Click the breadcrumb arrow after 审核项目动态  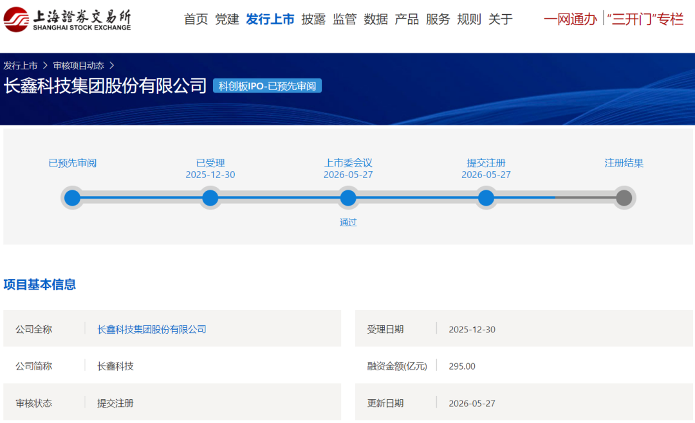(x=112, y=66)
